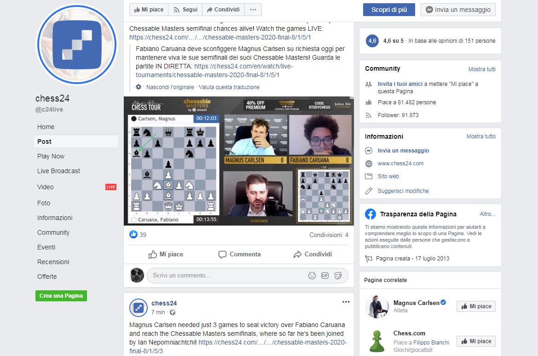Click the Messenger icon in Informazioni panel

point(369,151)
